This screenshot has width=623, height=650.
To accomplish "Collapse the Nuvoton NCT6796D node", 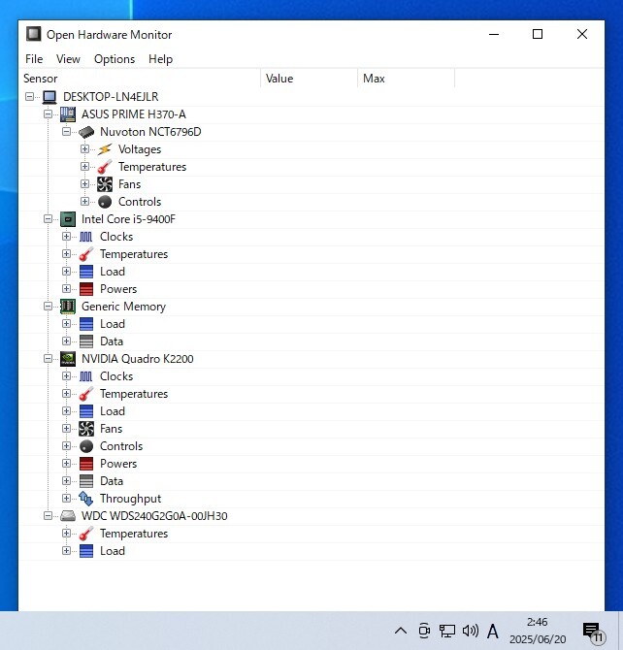I will pos(66,132).
